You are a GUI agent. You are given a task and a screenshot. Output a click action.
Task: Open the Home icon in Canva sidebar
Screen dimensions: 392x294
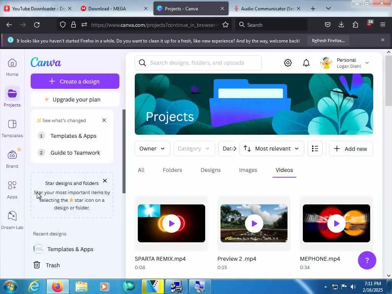coord(12,63)
